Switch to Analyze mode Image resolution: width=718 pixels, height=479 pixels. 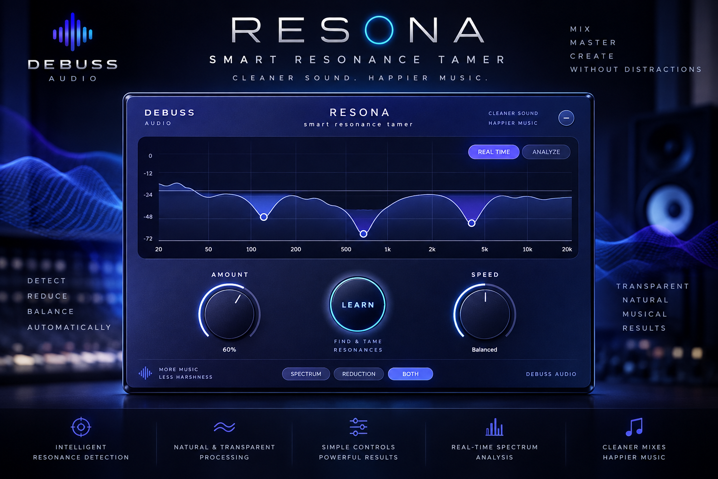[x=546, y=152]
